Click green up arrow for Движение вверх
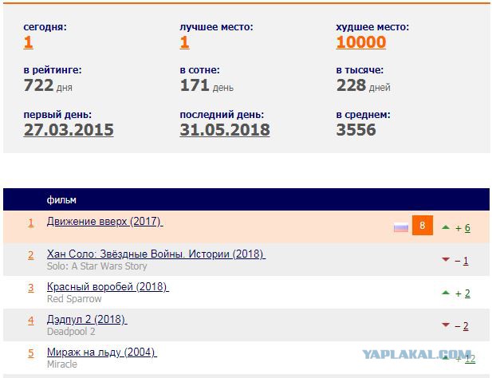 (x=446, y=227)
